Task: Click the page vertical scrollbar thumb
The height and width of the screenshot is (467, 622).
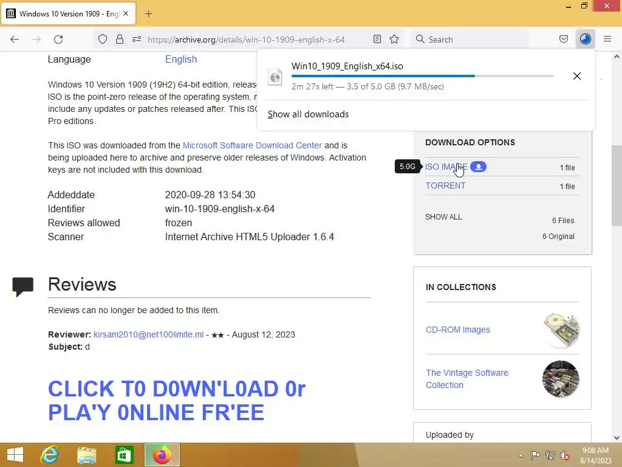Action: pos(617,185)
